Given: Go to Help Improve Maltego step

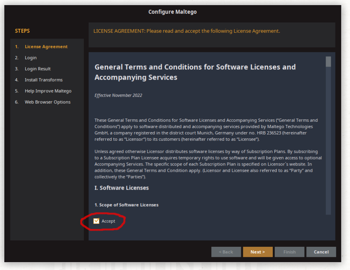Looking at the screenshot, I should point(48,91).
